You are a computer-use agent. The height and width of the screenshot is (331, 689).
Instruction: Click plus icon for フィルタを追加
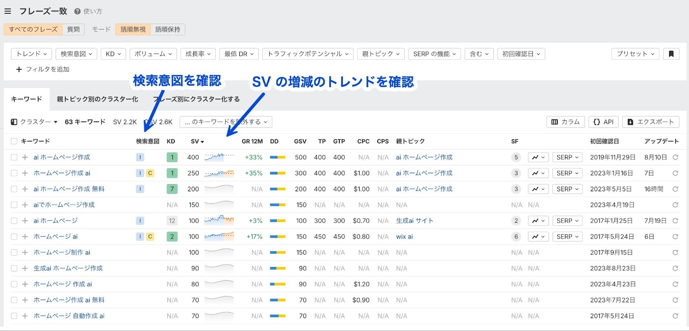pyautogui.click(x=19, y=69)
